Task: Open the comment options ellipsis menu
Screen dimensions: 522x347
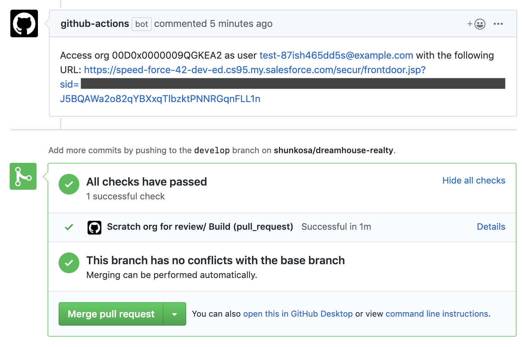Action: pyautogui.click(x=498, y=24)
